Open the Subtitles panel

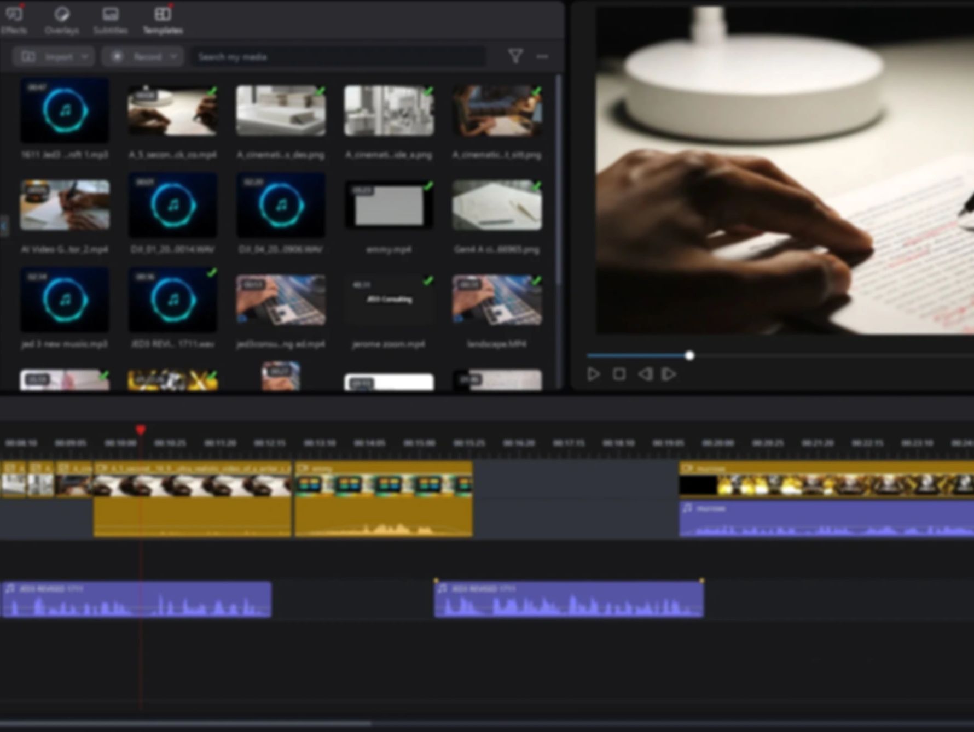(110, 20)
